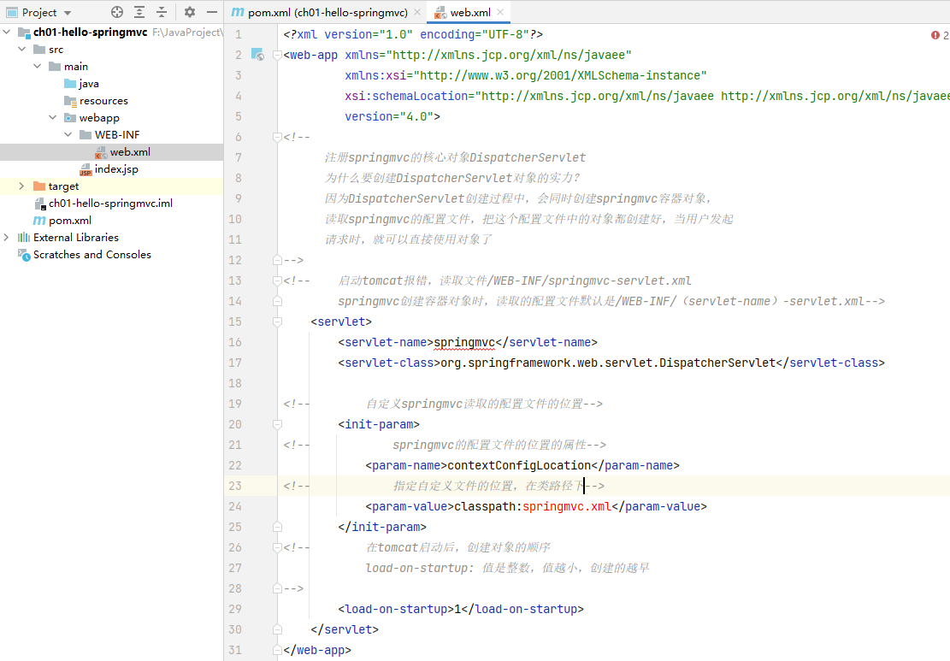Click the Collapse All icon in Project toolbar

pyautogui.click(x=162, y=12)
